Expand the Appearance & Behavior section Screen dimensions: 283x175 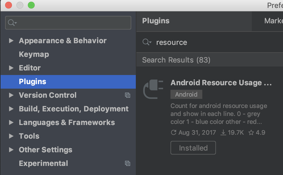tap(11, 41)
